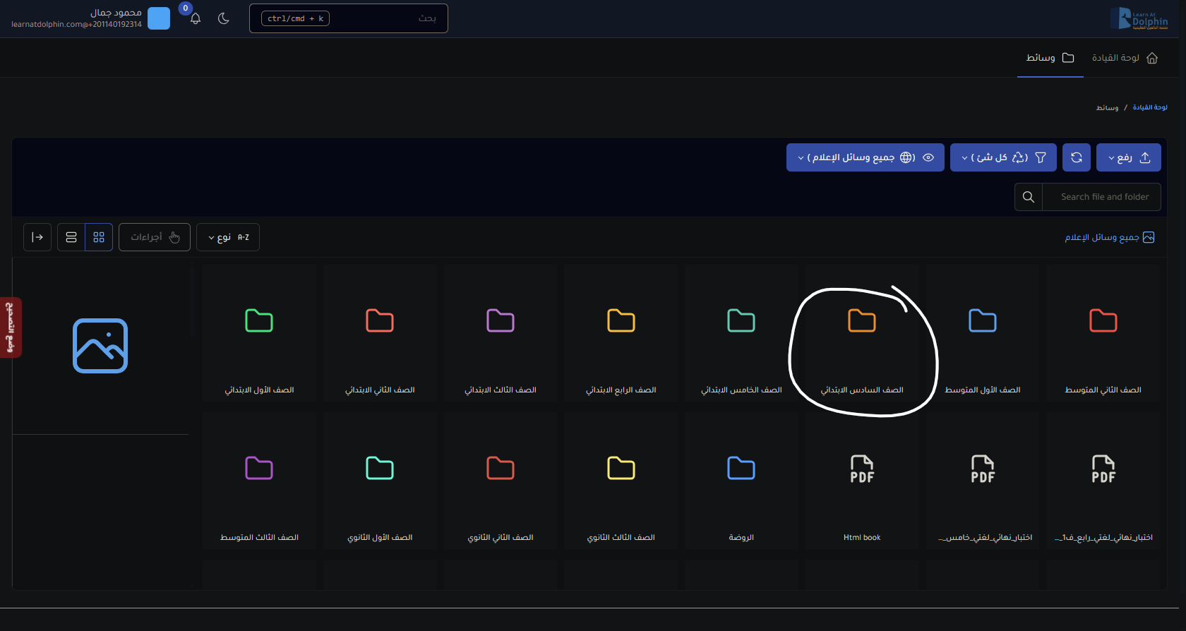This screenshot has height=631, width=1186.
Task: Open the وسائط tab
Action: click(1050, 58)
